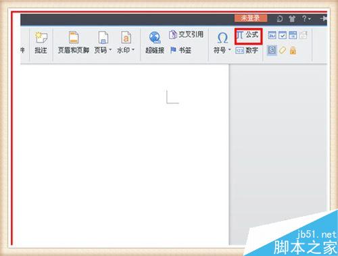This screenshot has width=338, height=256.
Task: Expand the help dropdown arrow
Action: (310, 19)
